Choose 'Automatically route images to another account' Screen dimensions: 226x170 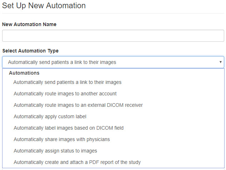[65, 94]
